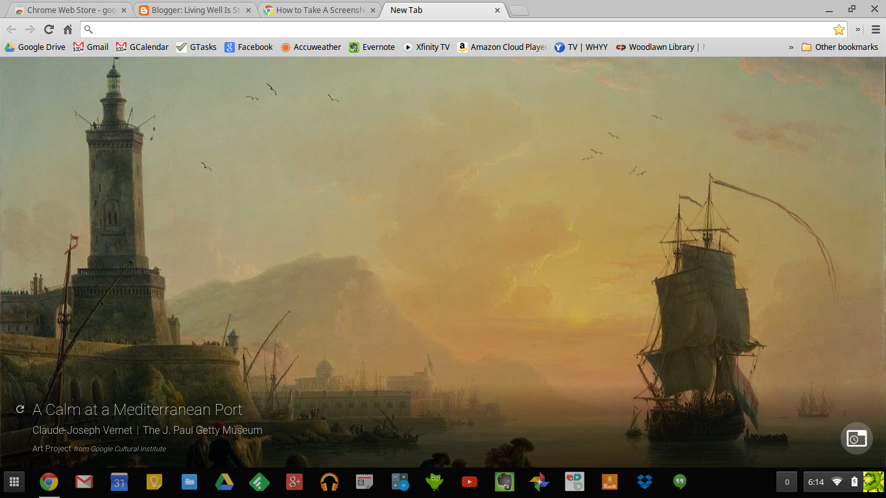Open Accuweather bookmark
Viewport: 886px width, 498px height.
pos(311,47)
